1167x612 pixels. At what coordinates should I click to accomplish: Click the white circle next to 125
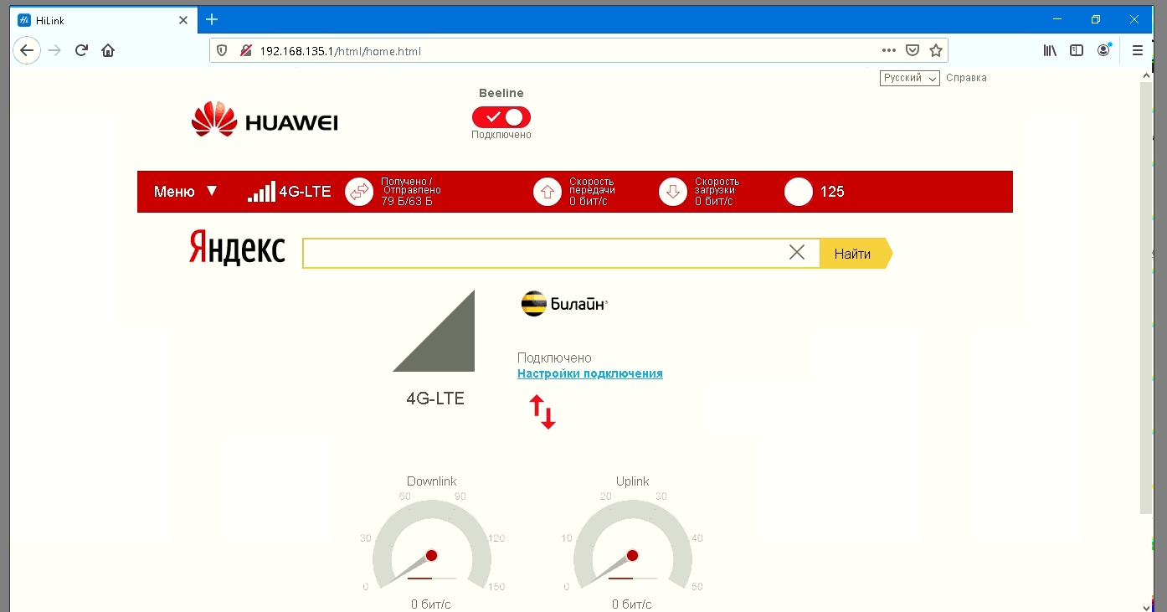799,192
